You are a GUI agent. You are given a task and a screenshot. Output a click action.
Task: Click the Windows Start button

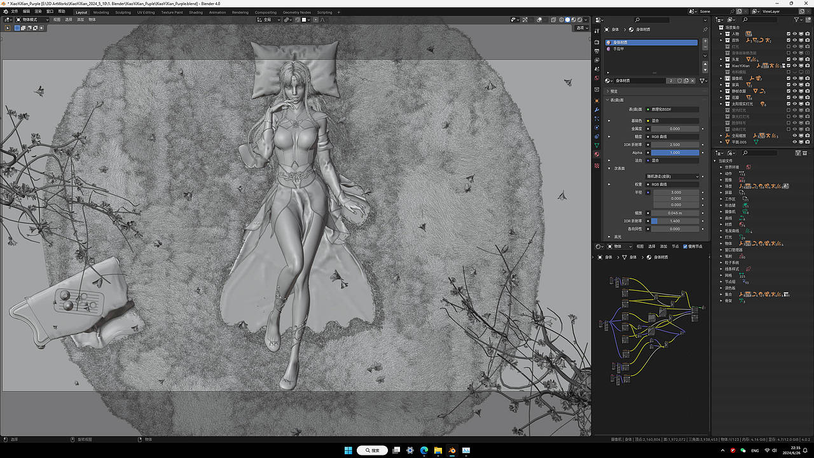pos(348,450)
